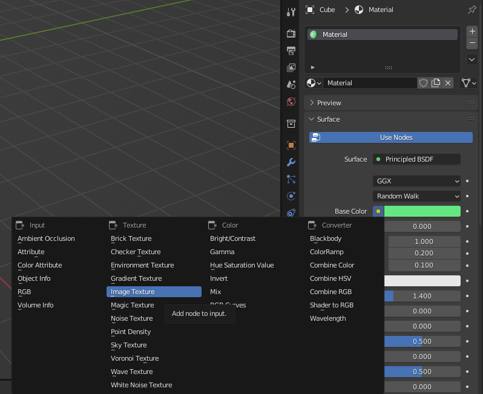483x394 pixels.
Task: Remove material slot with minus button
Action: (472, 43)
